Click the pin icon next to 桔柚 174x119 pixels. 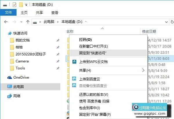[58, 47]
